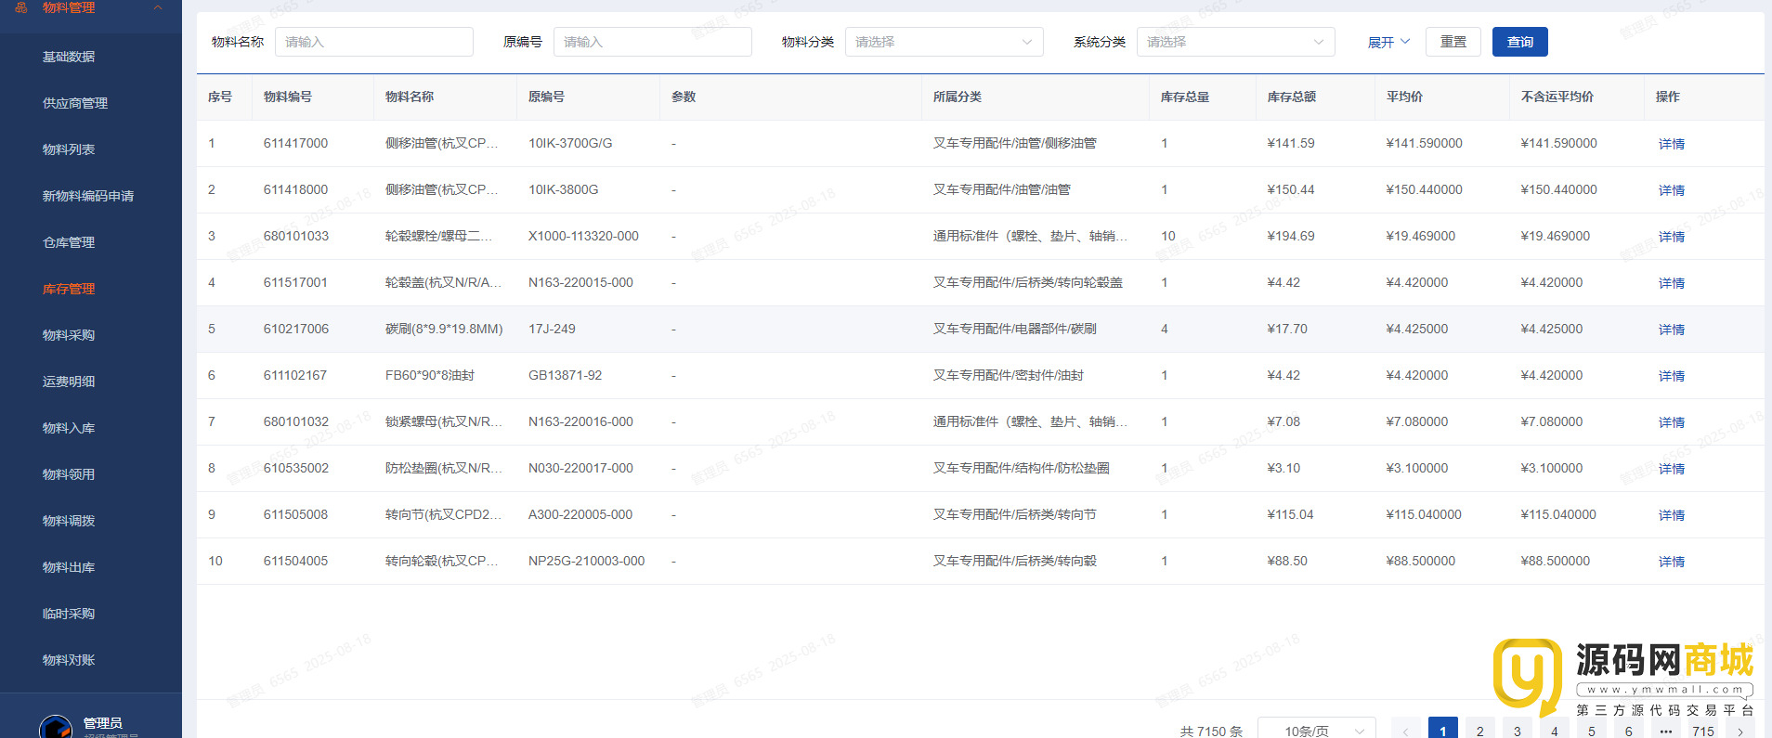Screen dimensions: 1772x738
Task: Change page size from 10条/页 dropdown
Action: 1316,731
